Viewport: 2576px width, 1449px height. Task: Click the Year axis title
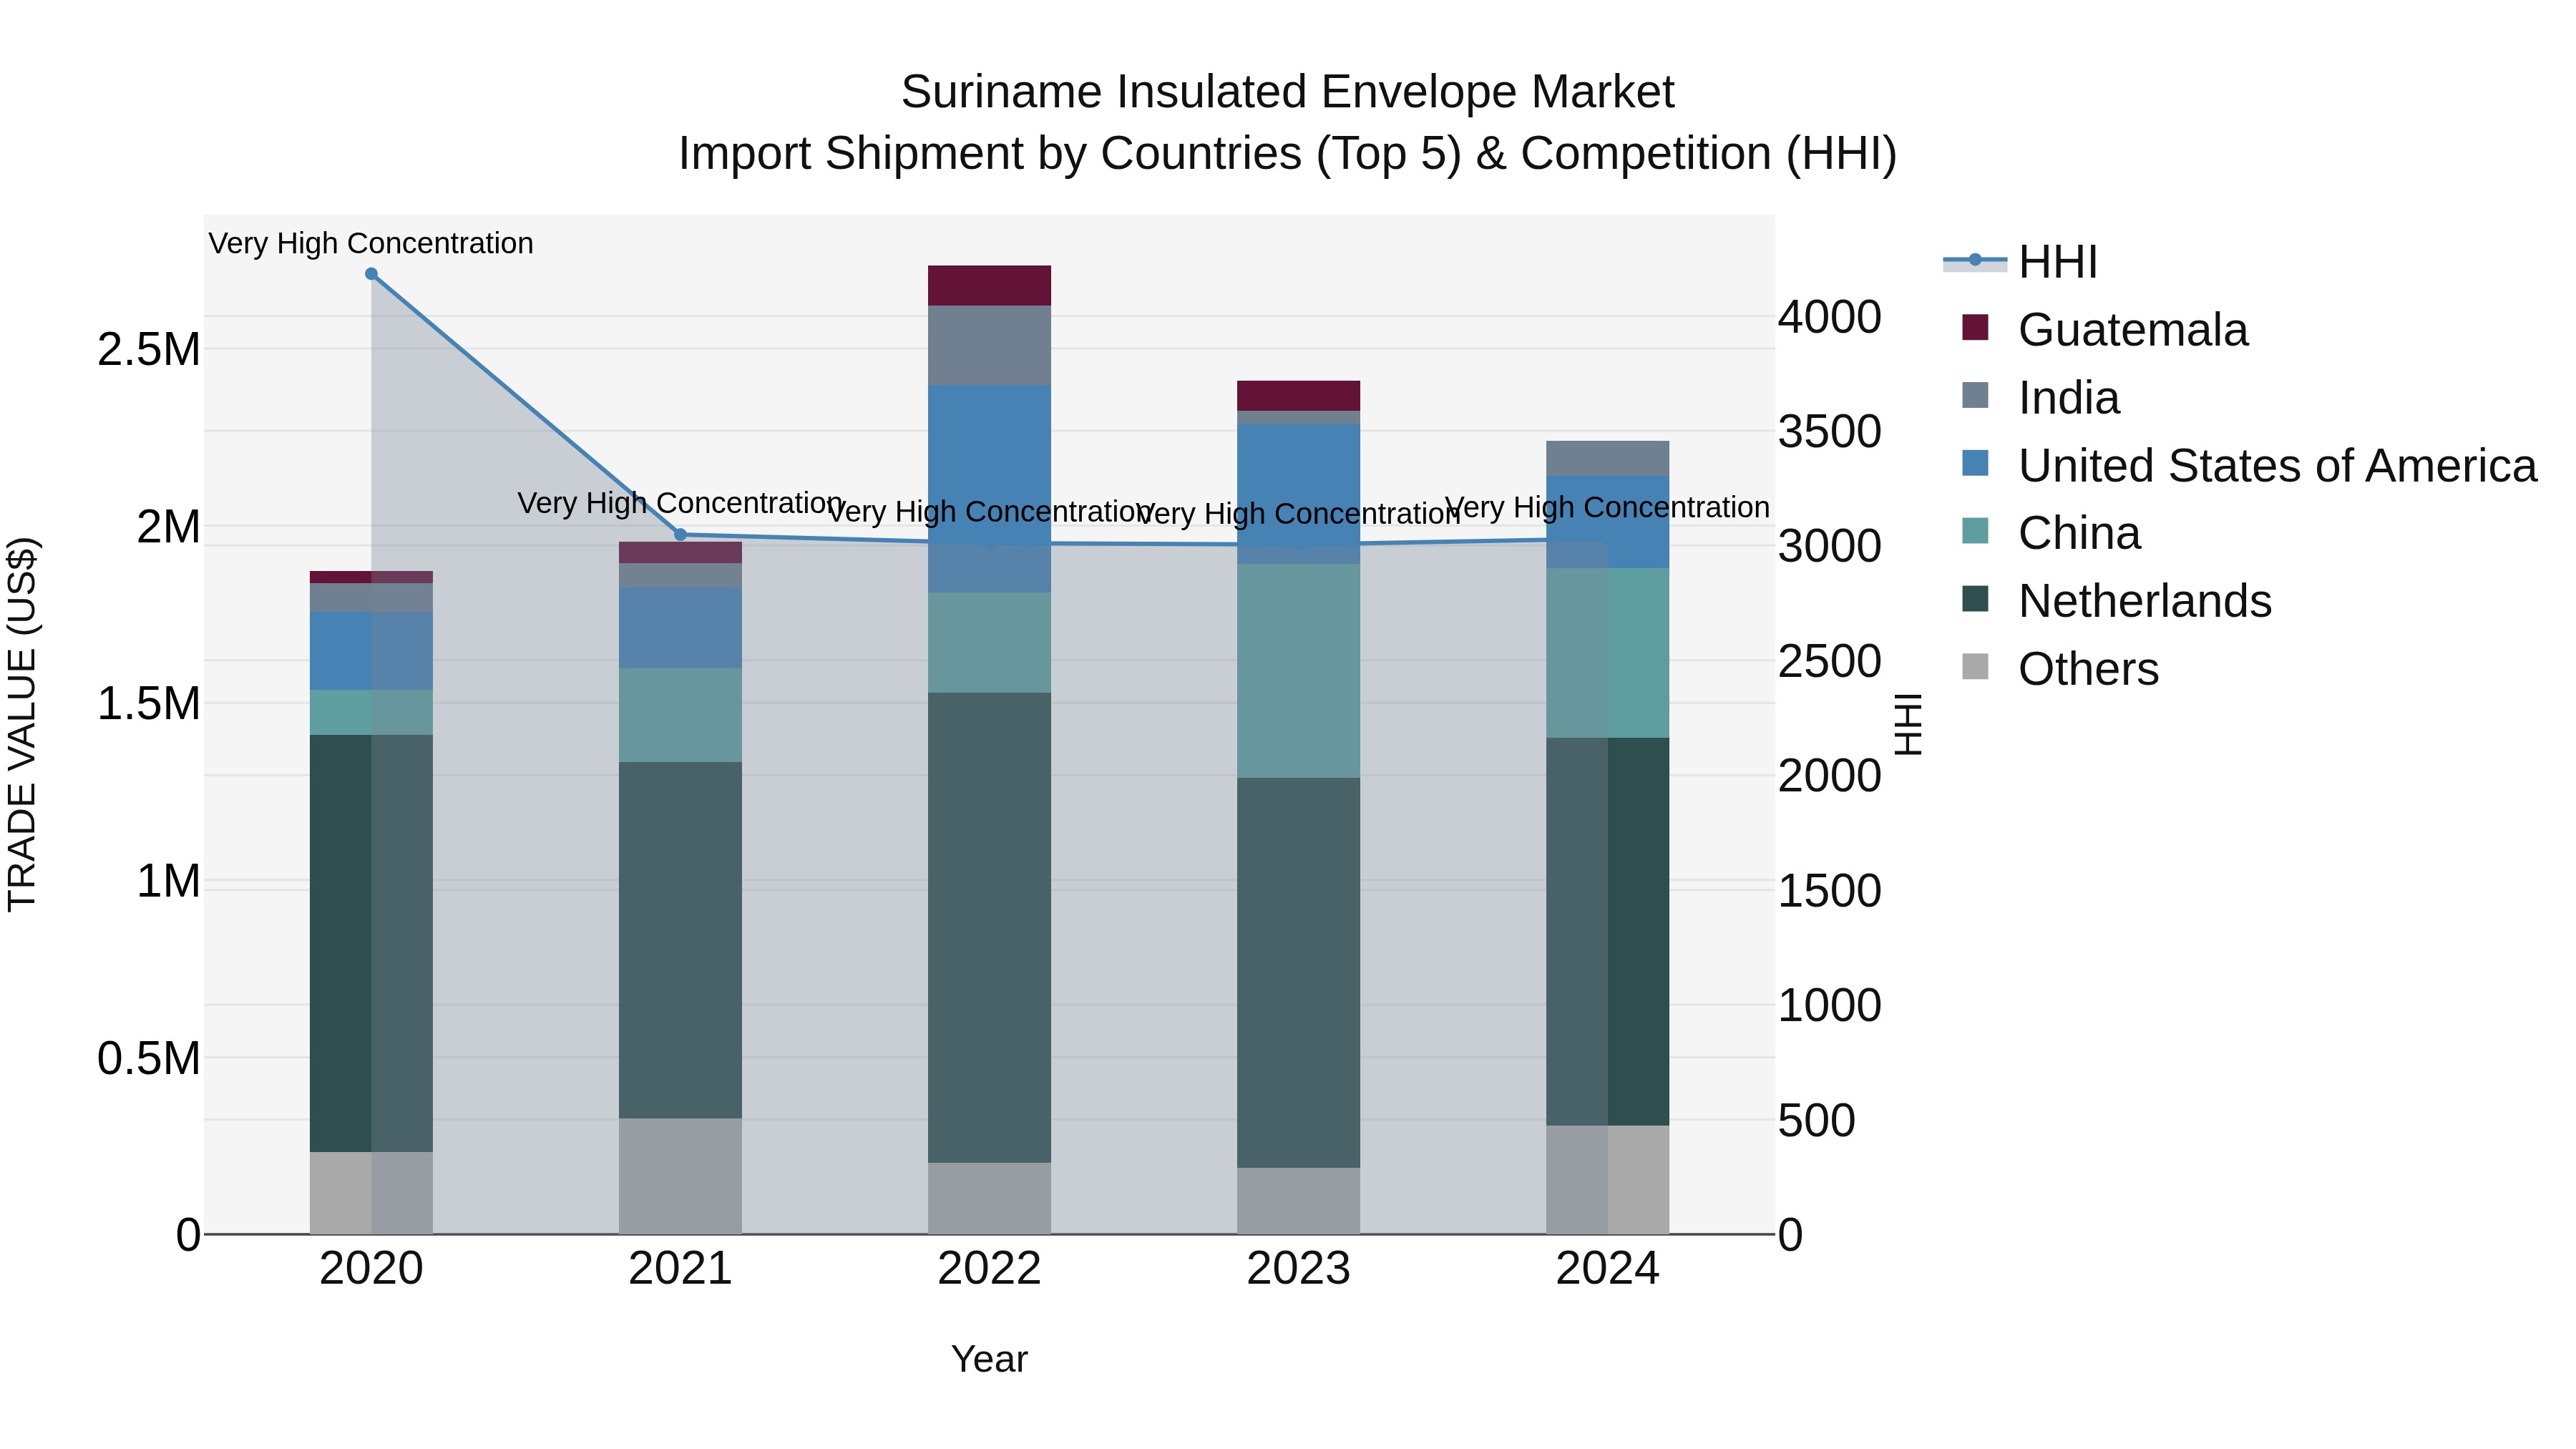pyautogui.click(x=989, y=1359)
